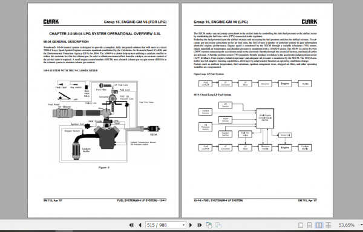Switch to continuous facing view

(329, 225)
